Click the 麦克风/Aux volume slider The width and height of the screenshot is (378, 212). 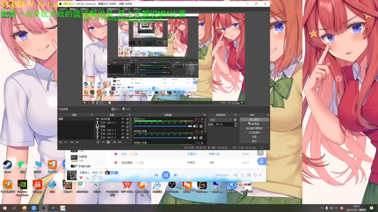coord(163,126)
